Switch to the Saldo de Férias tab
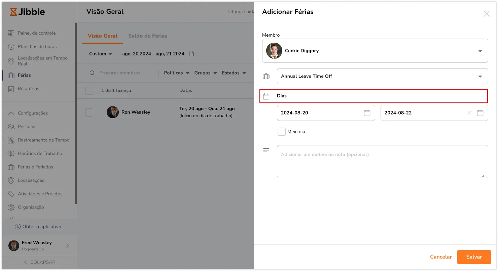This screenshot has height=271, width=498. pyautogui.click(x=148, y=36)
